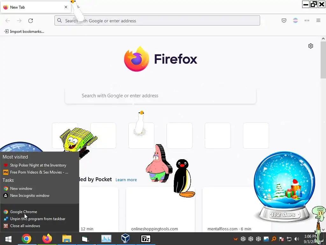Open the new tab personalize gear icon
The width and height of the screenshot is (326, 245).
[311, 46]
